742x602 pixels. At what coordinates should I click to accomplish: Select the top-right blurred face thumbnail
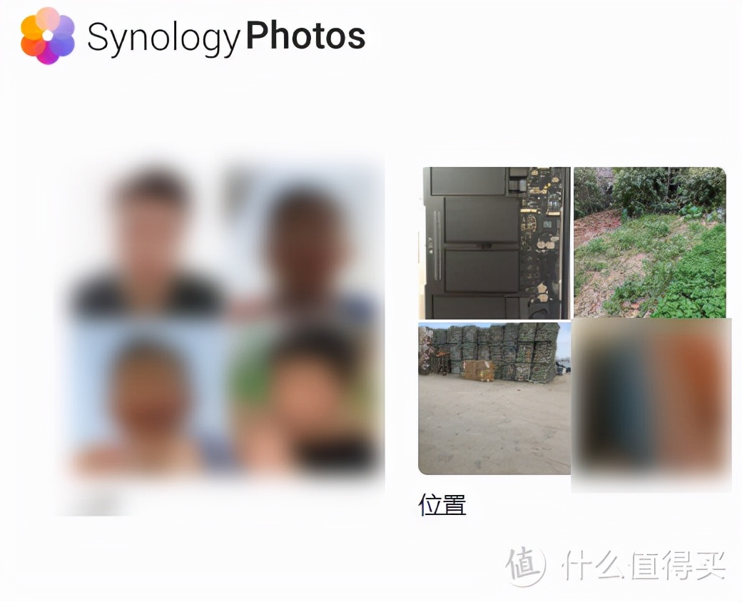point(307,240)
